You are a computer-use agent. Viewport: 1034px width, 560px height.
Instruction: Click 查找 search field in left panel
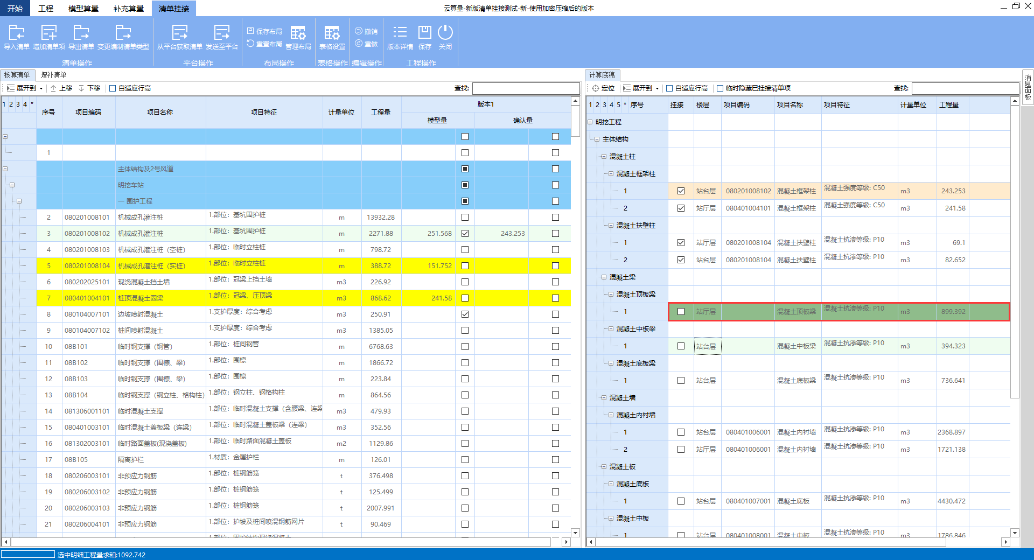(526, 88)
